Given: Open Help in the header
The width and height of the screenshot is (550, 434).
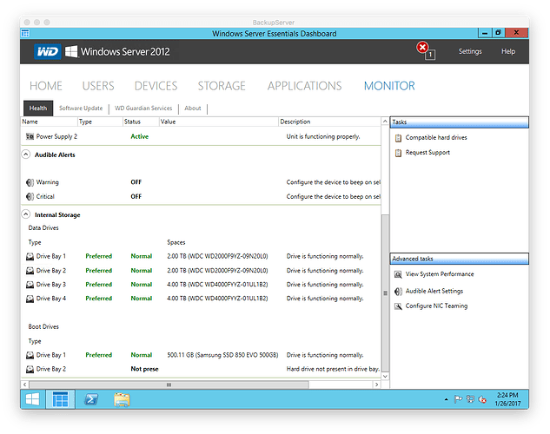Looking at the screenshot, I should pyautogui.click(x=508, y=51).
